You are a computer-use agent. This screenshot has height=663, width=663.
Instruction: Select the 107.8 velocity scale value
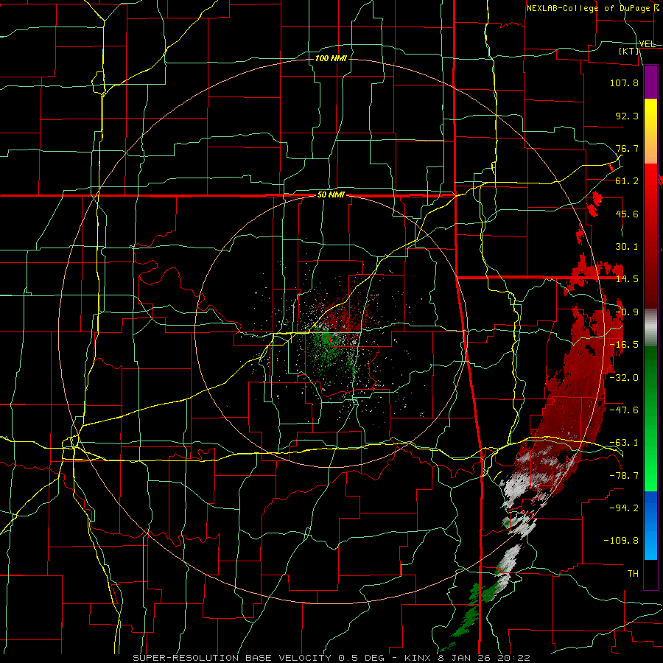tap(624, 83)
